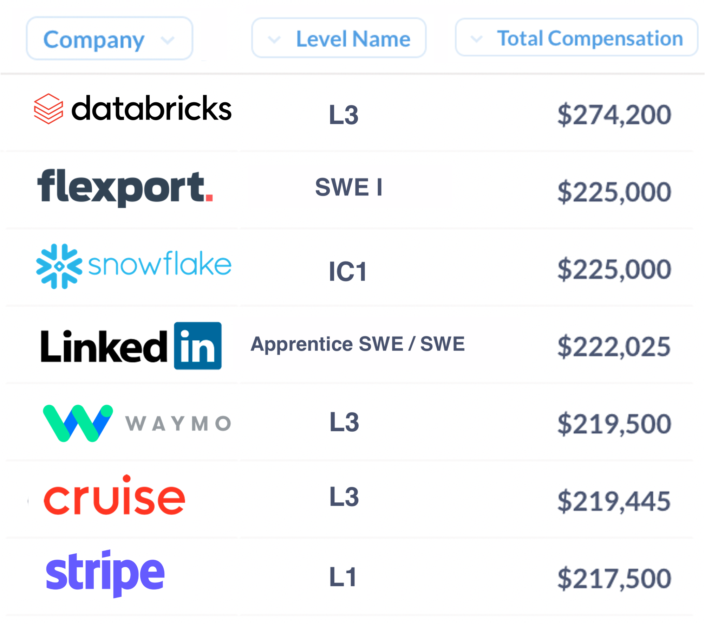705x625 pixels.
Task: Select the Flexport company logo
Action: (125, 188)
